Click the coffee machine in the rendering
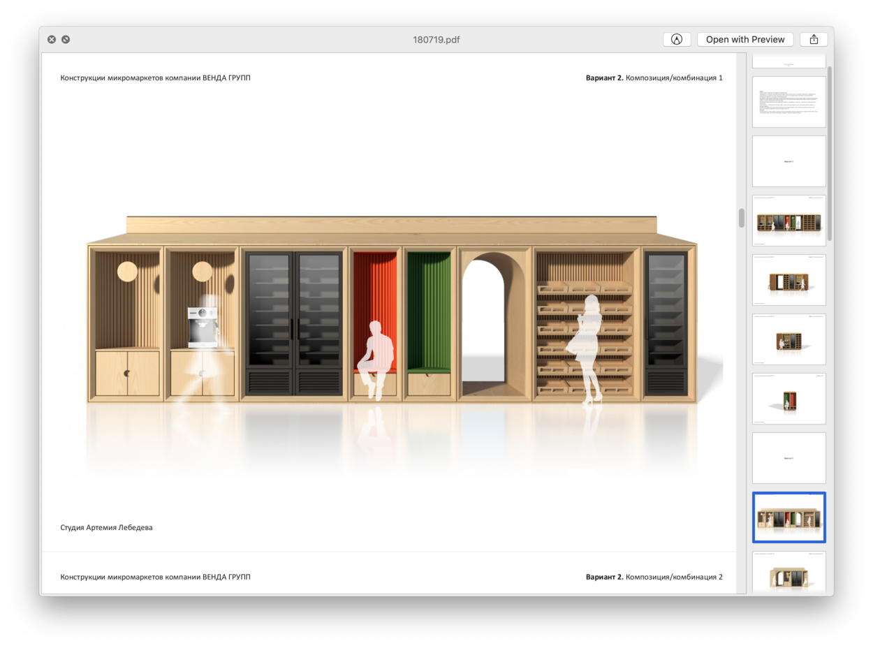Viewport: 873px width, 648px height. [x=202, y=327]
